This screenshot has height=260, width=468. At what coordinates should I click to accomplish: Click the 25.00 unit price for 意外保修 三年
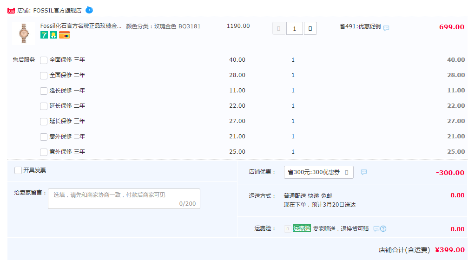[x=237, y=152]
